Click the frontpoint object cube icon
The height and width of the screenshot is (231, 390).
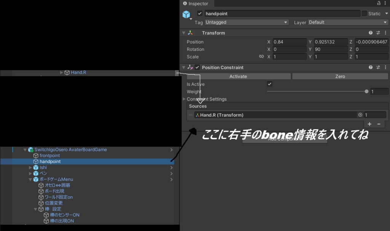[36, 156]
